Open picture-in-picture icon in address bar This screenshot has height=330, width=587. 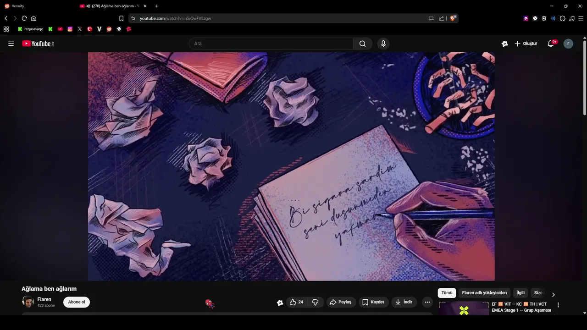click(x=431, y=18)
